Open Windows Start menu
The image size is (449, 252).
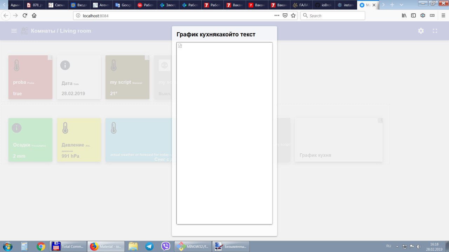coord(8,246)
